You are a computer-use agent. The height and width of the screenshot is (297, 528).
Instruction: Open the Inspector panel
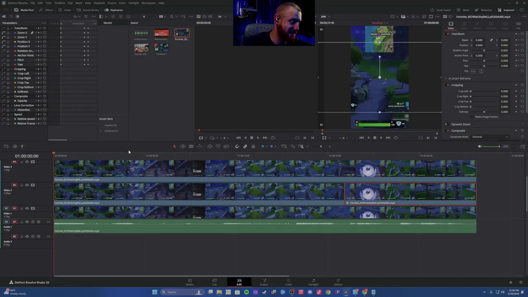click(x=506, y=10)
